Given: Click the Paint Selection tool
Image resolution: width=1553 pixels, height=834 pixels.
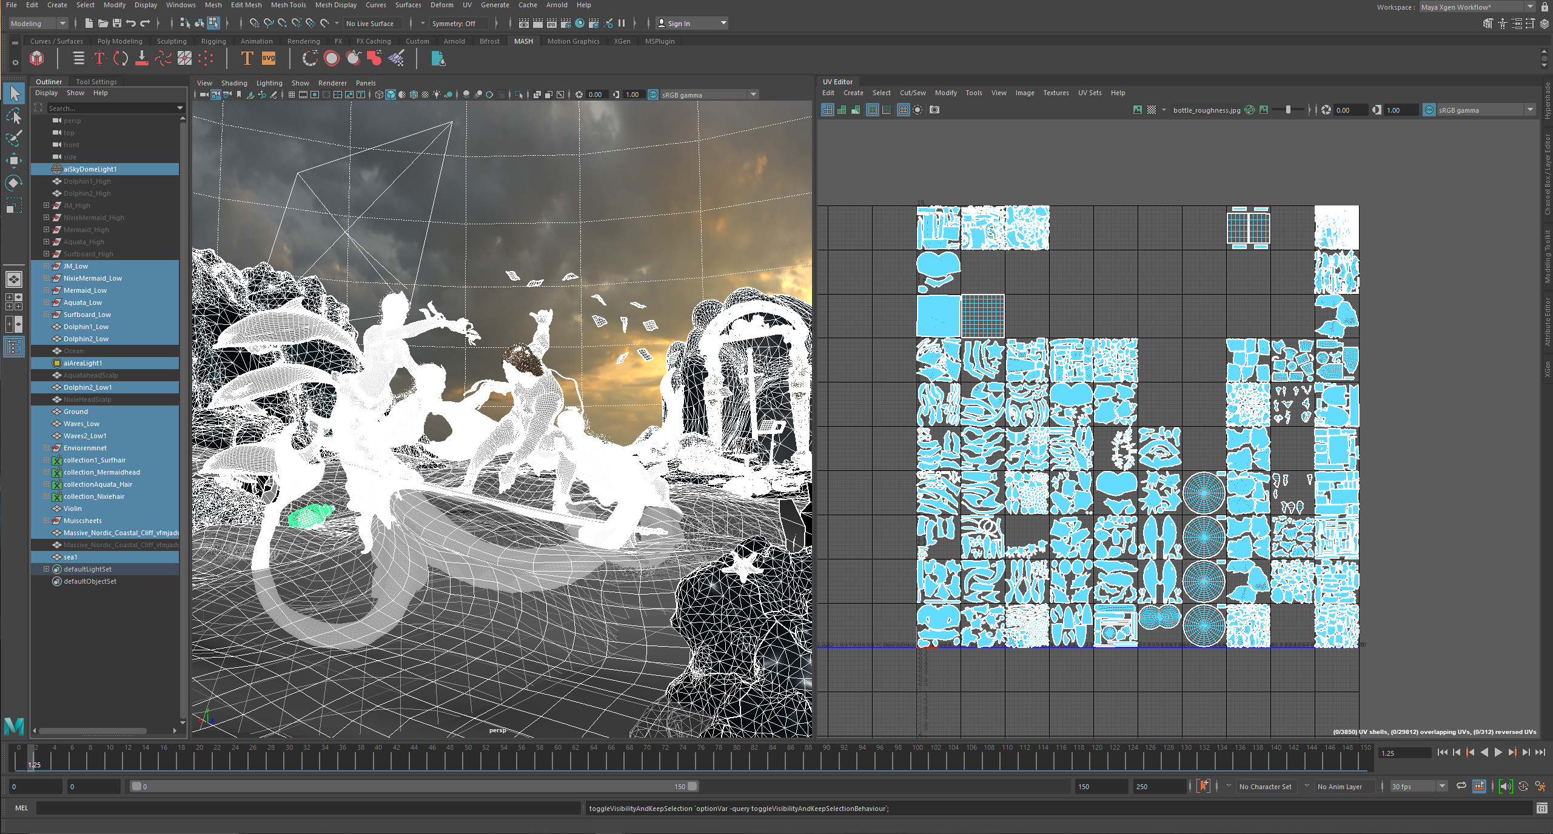Looking at the screenshot, I should [13, 138].
